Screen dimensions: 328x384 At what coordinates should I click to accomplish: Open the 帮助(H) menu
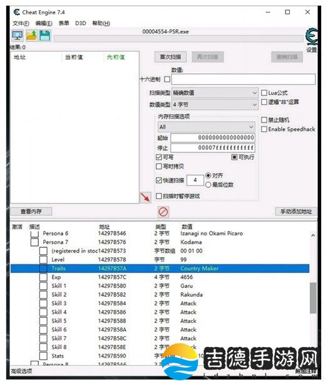101,23
